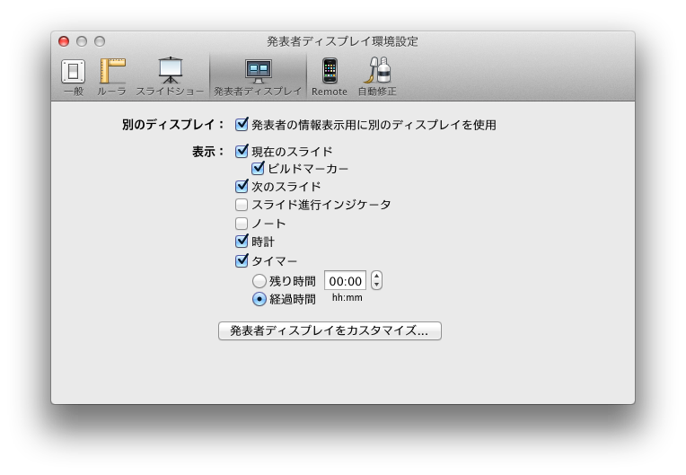The height and width of the screenshot is (475, 686).
Task: Click the 00:00 time input field
Action: click(345, 281)
